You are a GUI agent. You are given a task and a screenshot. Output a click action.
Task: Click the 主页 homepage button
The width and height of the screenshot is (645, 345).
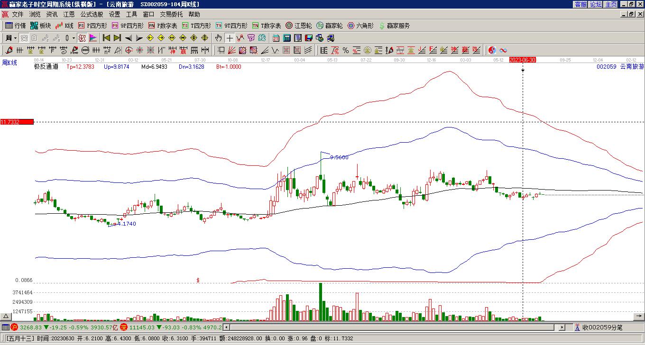[611, 4]
